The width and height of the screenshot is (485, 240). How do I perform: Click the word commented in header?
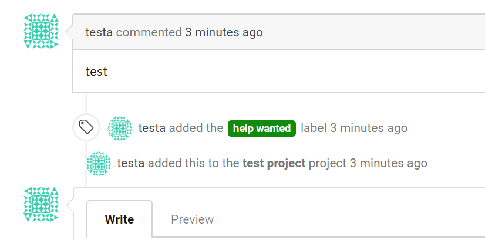point(149,32)
